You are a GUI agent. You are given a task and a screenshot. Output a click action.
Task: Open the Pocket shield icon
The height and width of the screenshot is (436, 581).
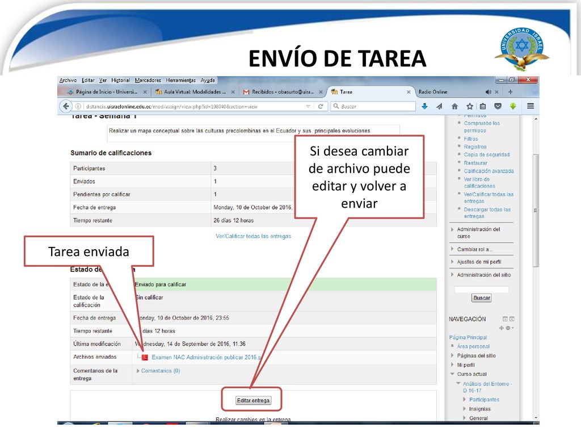tap(498, 106)
